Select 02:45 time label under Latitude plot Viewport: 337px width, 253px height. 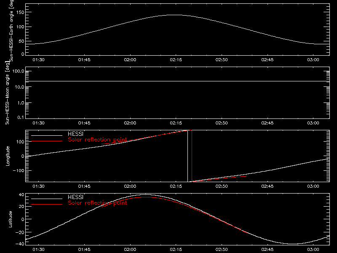click(267, 249)
